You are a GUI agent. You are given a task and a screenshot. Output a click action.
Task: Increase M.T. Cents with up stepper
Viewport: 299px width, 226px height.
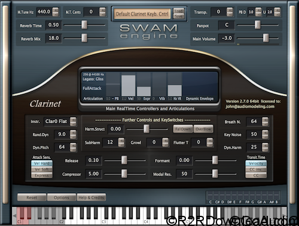pos(102,10)
